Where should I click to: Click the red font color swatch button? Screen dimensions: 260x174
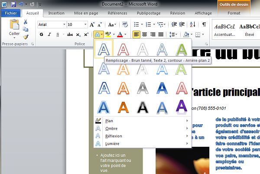[x=120, y=34]
